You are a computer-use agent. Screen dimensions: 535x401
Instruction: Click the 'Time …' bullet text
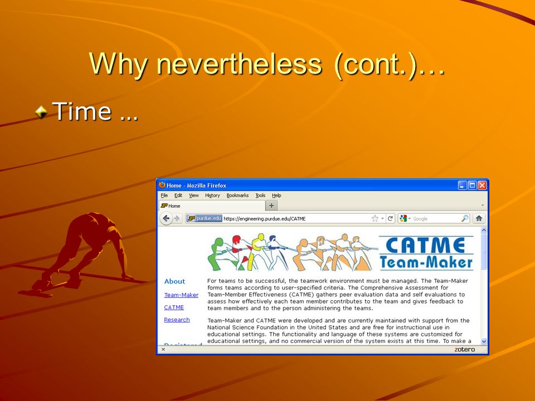[95, 111]
